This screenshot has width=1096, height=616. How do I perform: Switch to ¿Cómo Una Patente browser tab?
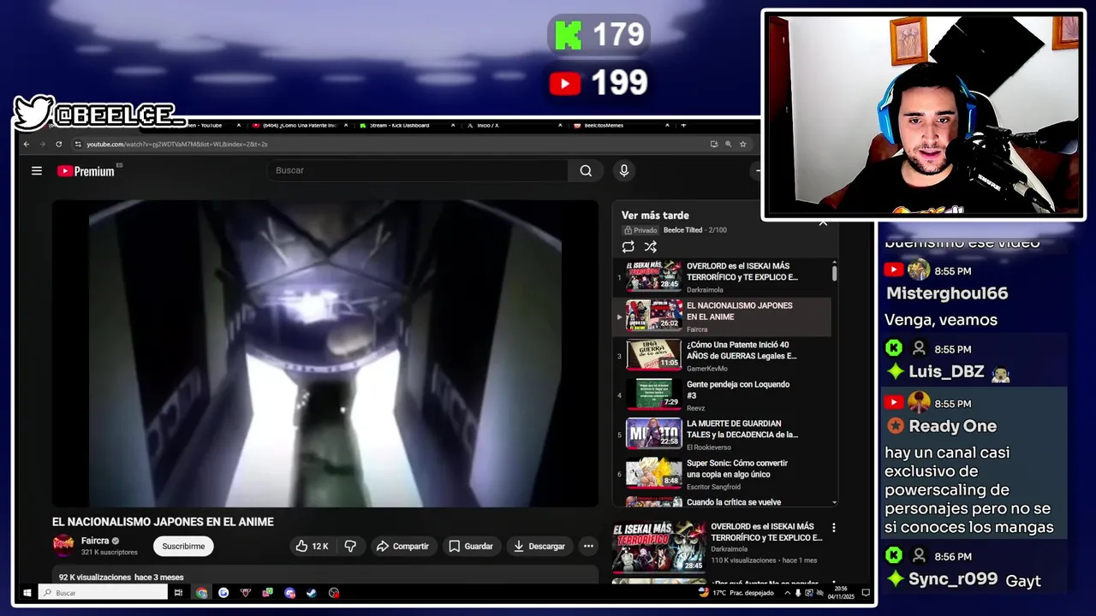pyautogui.click(x=299, y=126)
